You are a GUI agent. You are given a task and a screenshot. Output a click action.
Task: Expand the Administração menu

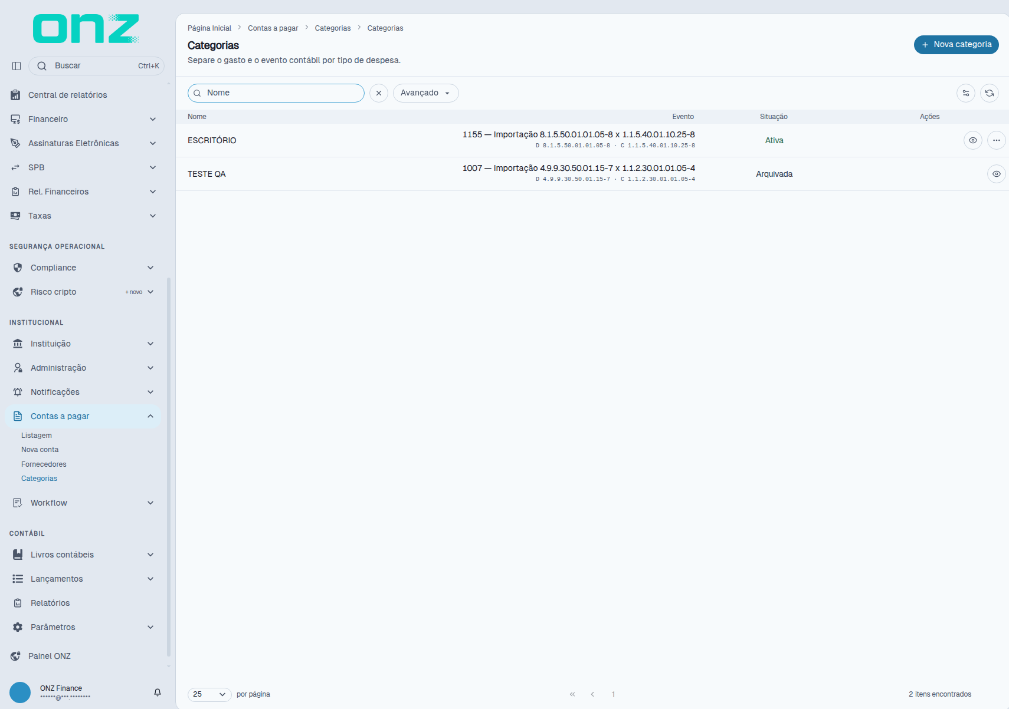(x=83, y=368)
